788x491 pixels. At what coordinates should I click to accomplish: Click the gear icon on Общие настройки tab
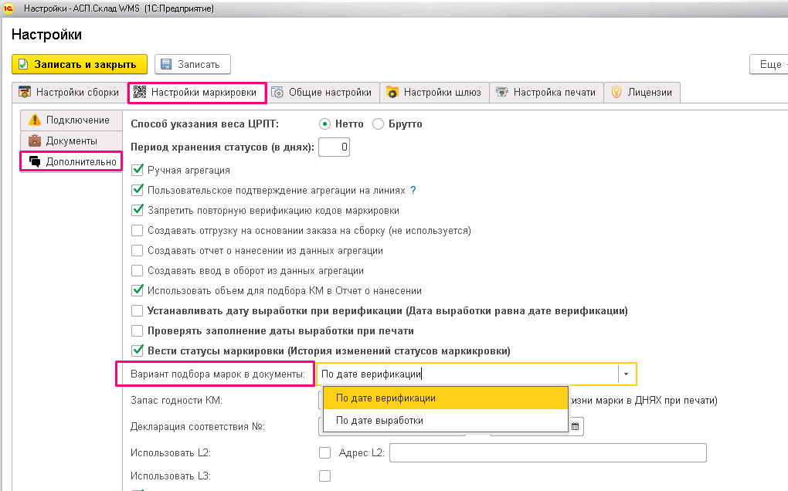click(x=277, y=93)
